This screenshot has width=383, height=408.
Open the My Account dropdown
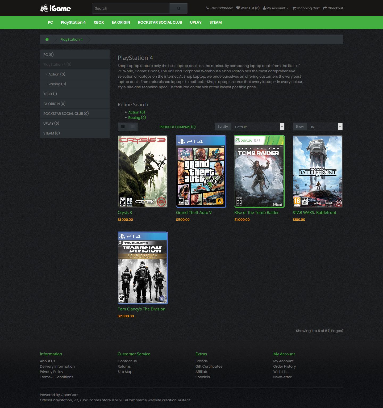[276, 8]
